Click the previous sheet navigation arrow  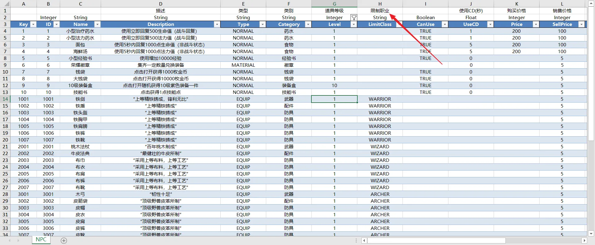tap(10, 240)
